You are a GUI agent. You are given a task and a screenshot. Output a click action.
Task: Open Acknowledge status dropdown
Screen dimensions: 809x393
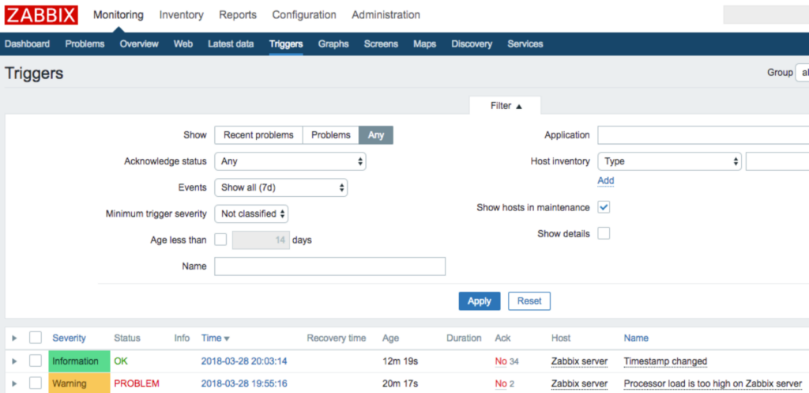point(291,161)
